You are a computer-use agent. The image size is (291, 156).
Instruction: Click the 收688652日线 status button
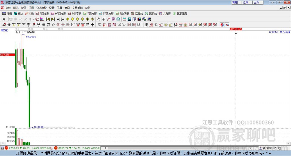tap(270, 148)
